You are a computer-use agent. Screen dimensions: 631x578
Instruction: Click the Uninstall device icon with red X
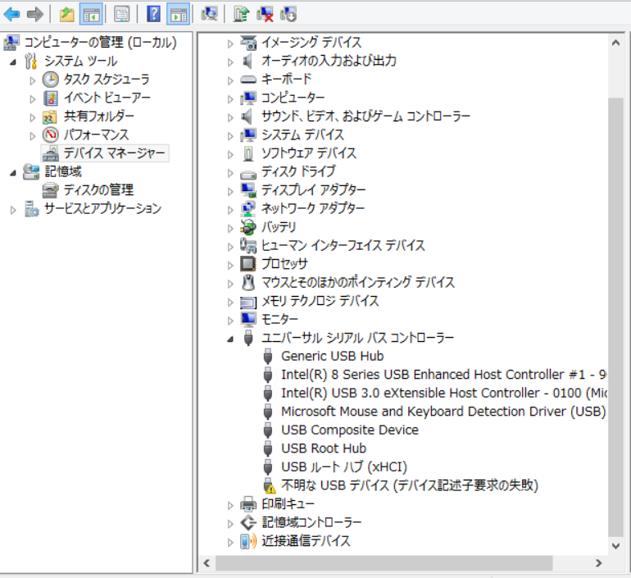(265, 15)
